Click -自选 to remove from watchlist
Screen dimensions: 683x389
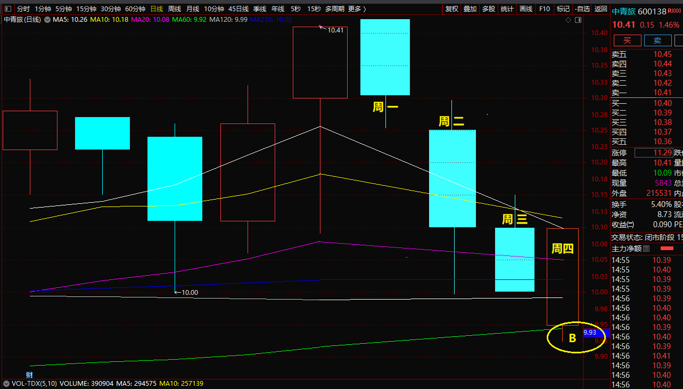[582, 9]
